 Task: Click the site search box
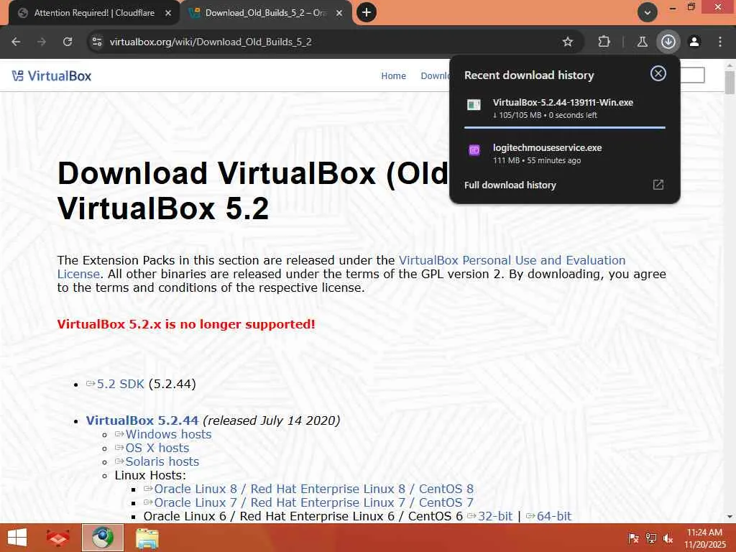click(692, 75)
